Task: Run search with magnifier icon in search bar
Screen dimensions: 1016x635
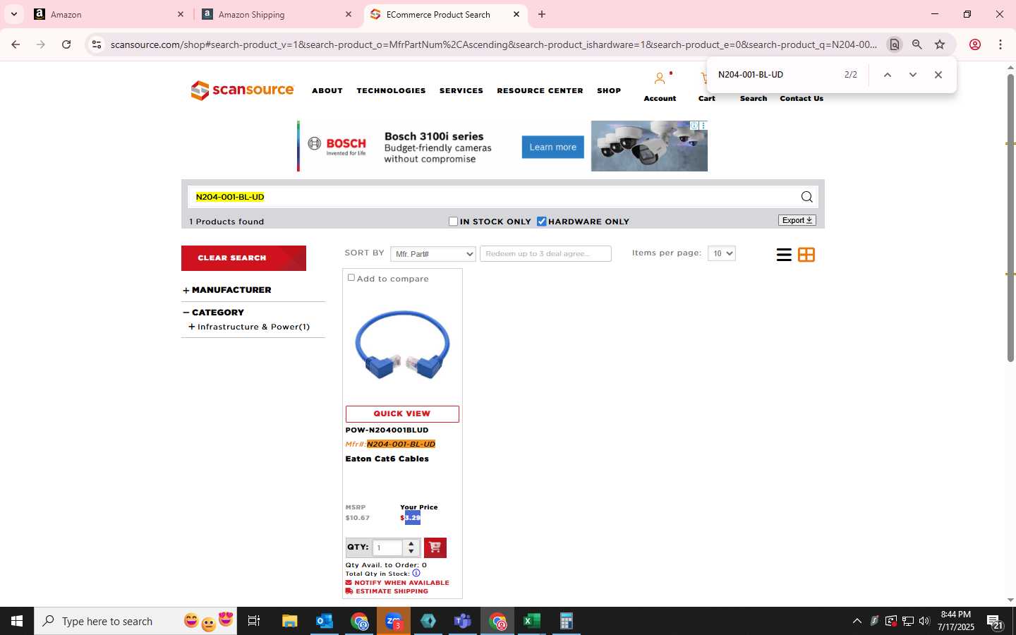Action: pyautogui.click(x=806, y=197)
